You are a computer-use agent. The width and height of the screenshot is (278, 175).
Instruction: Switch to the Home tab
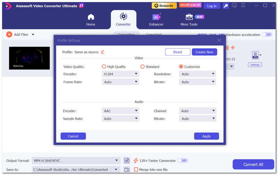coord(91,20)
